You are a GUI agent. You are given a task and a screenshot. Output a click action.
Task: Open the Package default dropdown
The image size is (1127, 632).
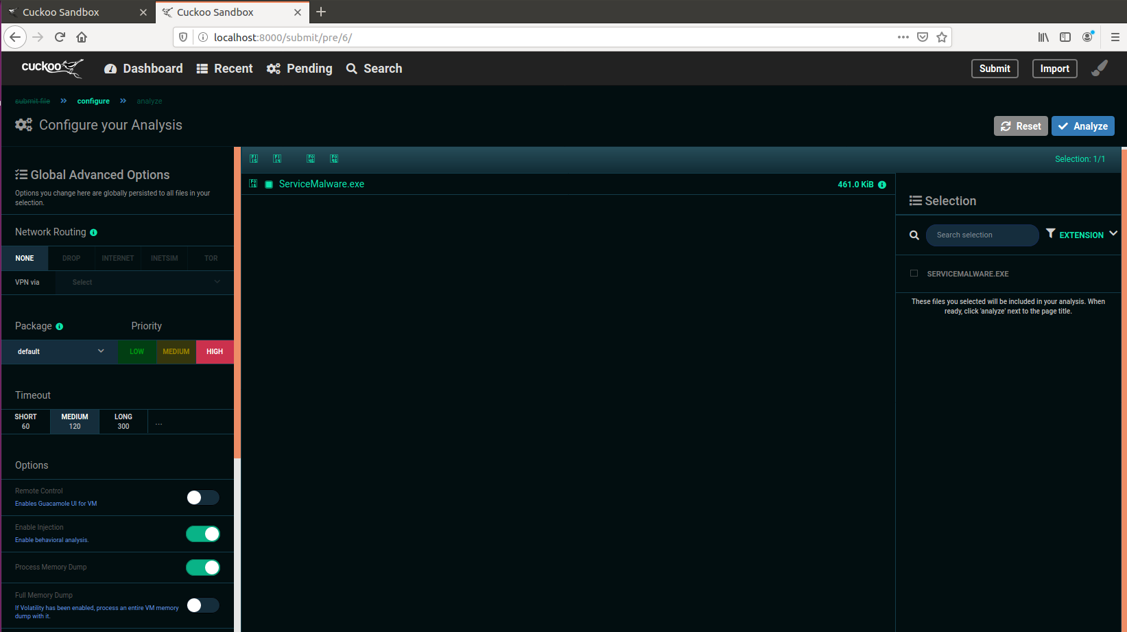coord(59,351)
